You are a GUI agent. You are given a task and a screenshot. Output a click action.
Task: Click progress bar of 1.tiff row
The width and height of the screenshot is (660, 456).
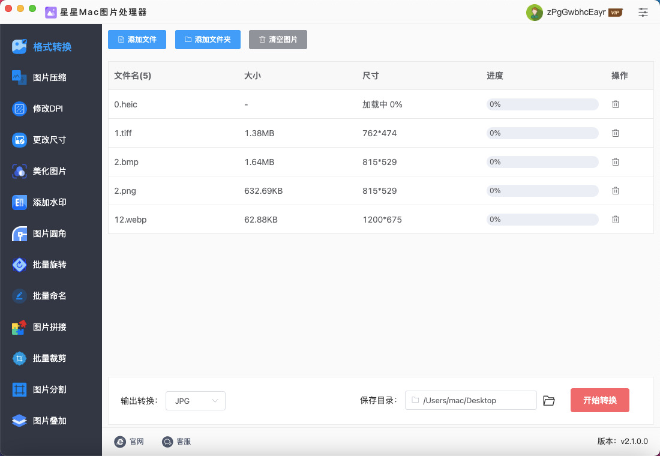(x=542, y=133)
